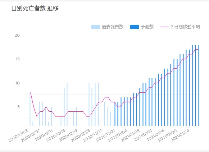
Task: Click the y-axis value 5
Action: click(19, 107)
